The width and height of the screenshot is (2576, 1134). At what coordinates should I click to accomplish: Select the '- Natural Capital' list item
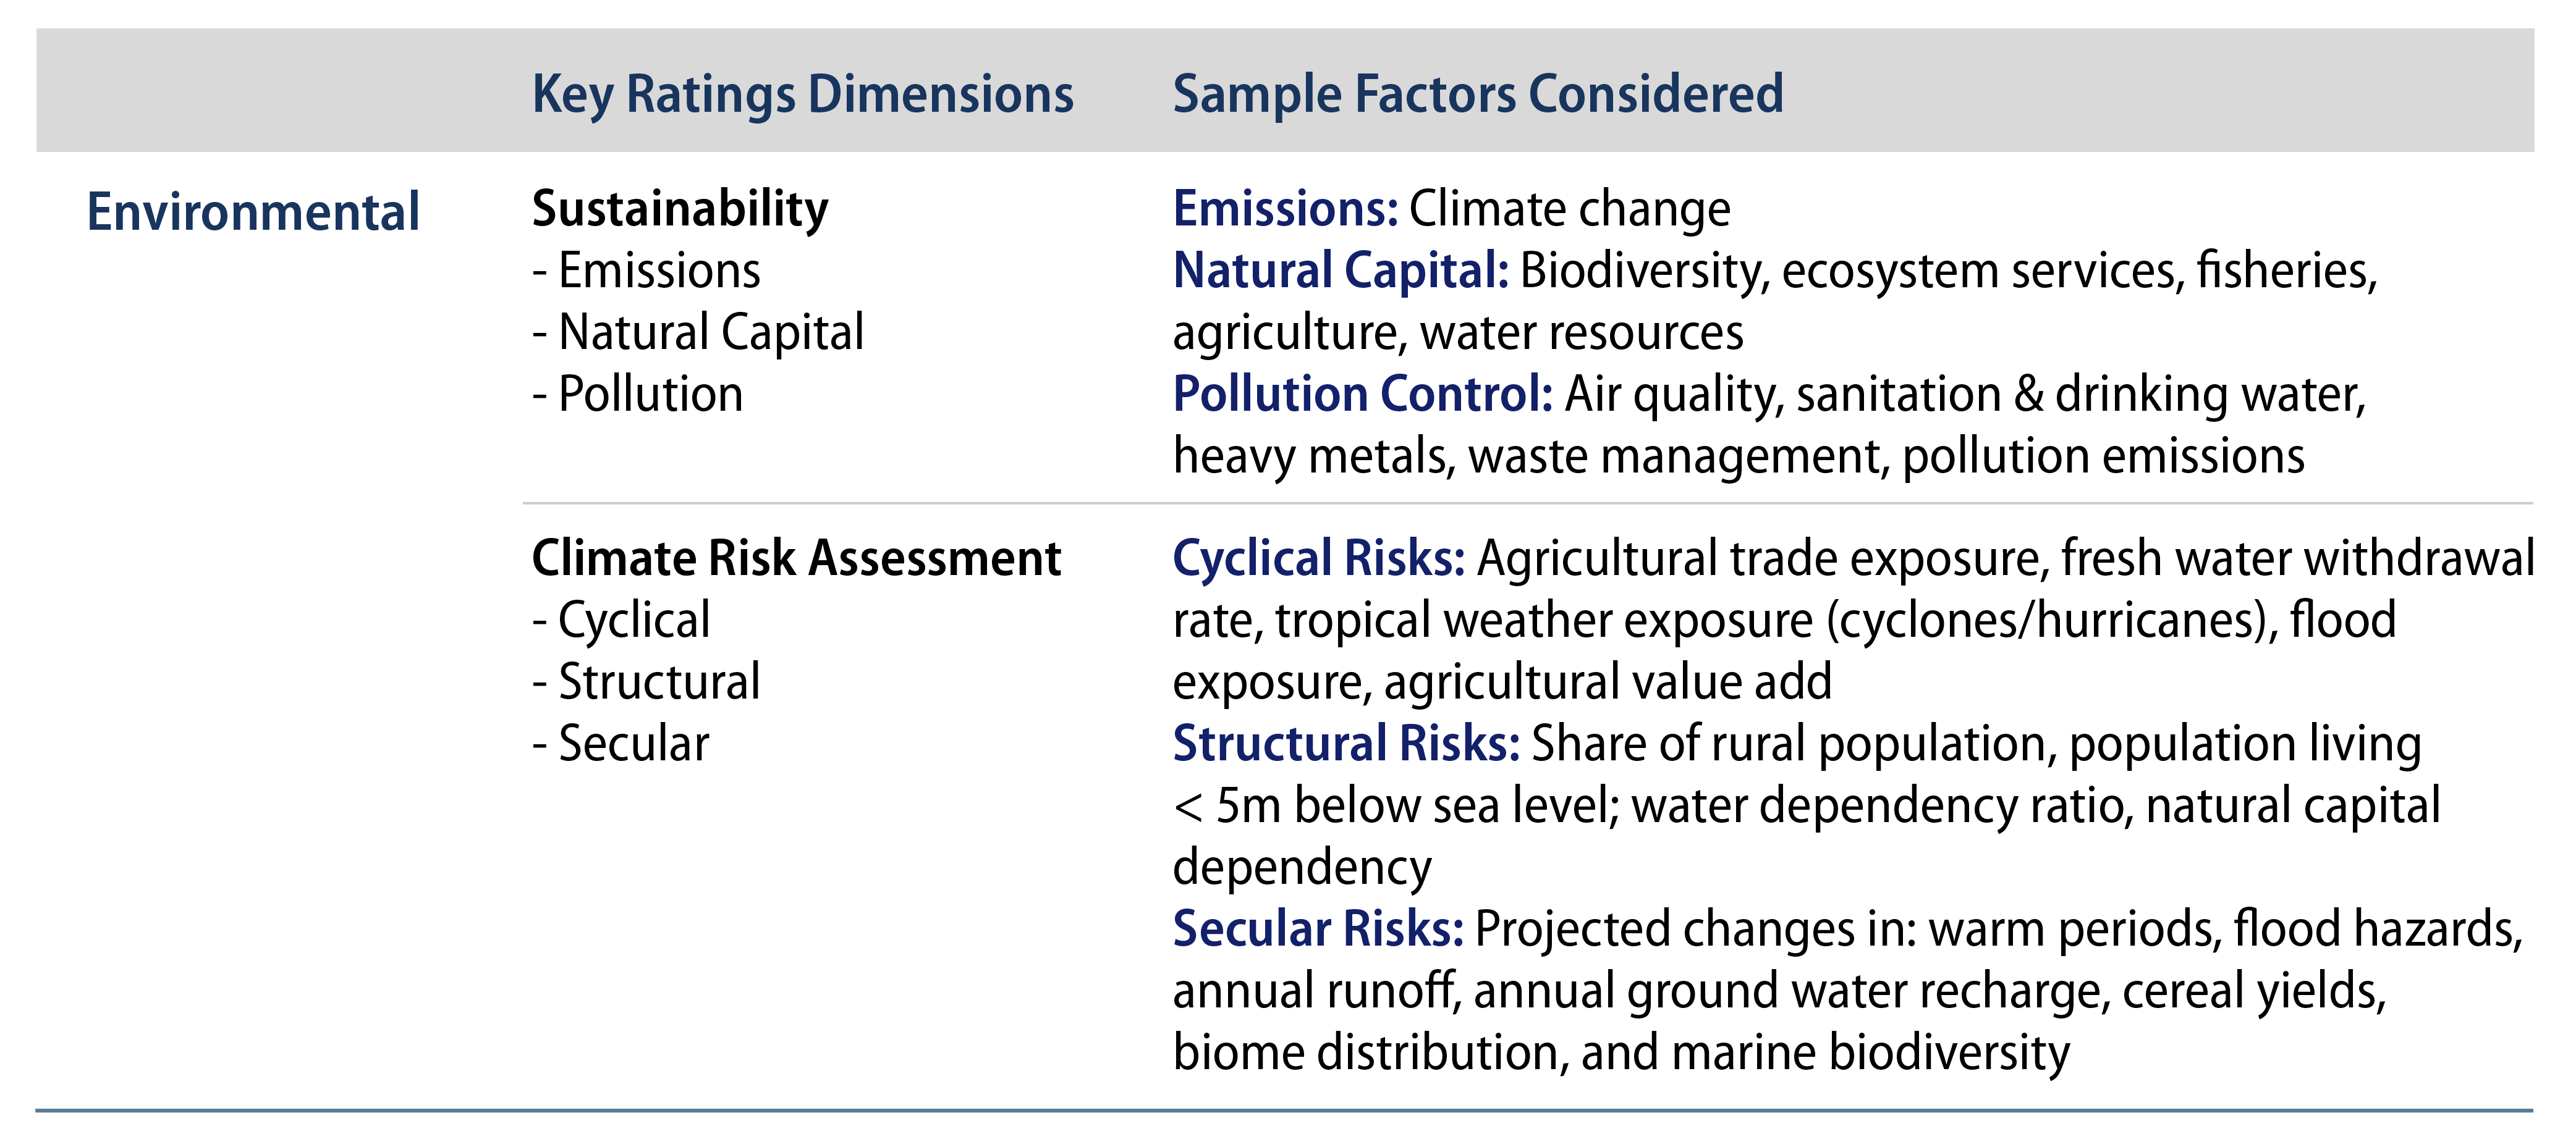[698, 333]
